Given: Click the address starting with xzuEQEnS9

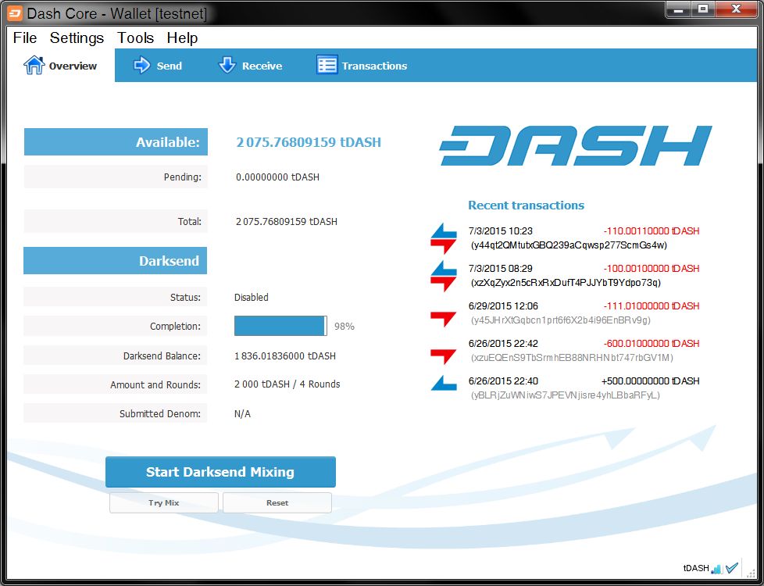Looking at the screenshot, I should (572, 358).
